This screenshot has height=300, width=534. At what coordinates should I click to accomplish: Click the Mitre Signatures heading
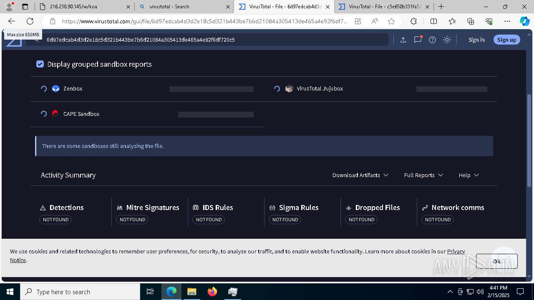click(153, 207)
